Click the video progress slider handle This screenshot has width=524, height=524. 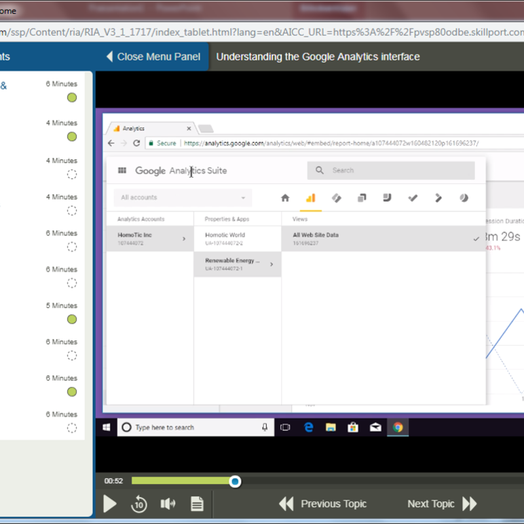[235, 481]
